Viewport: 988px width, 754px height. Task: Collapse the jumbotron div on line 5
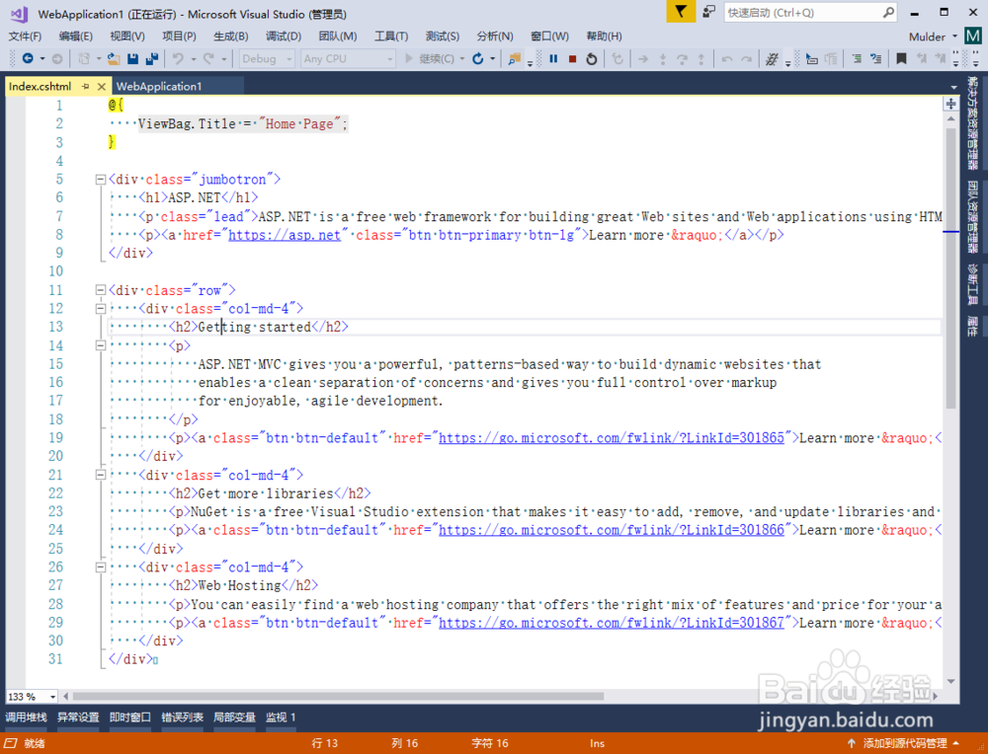click(100, 180)
